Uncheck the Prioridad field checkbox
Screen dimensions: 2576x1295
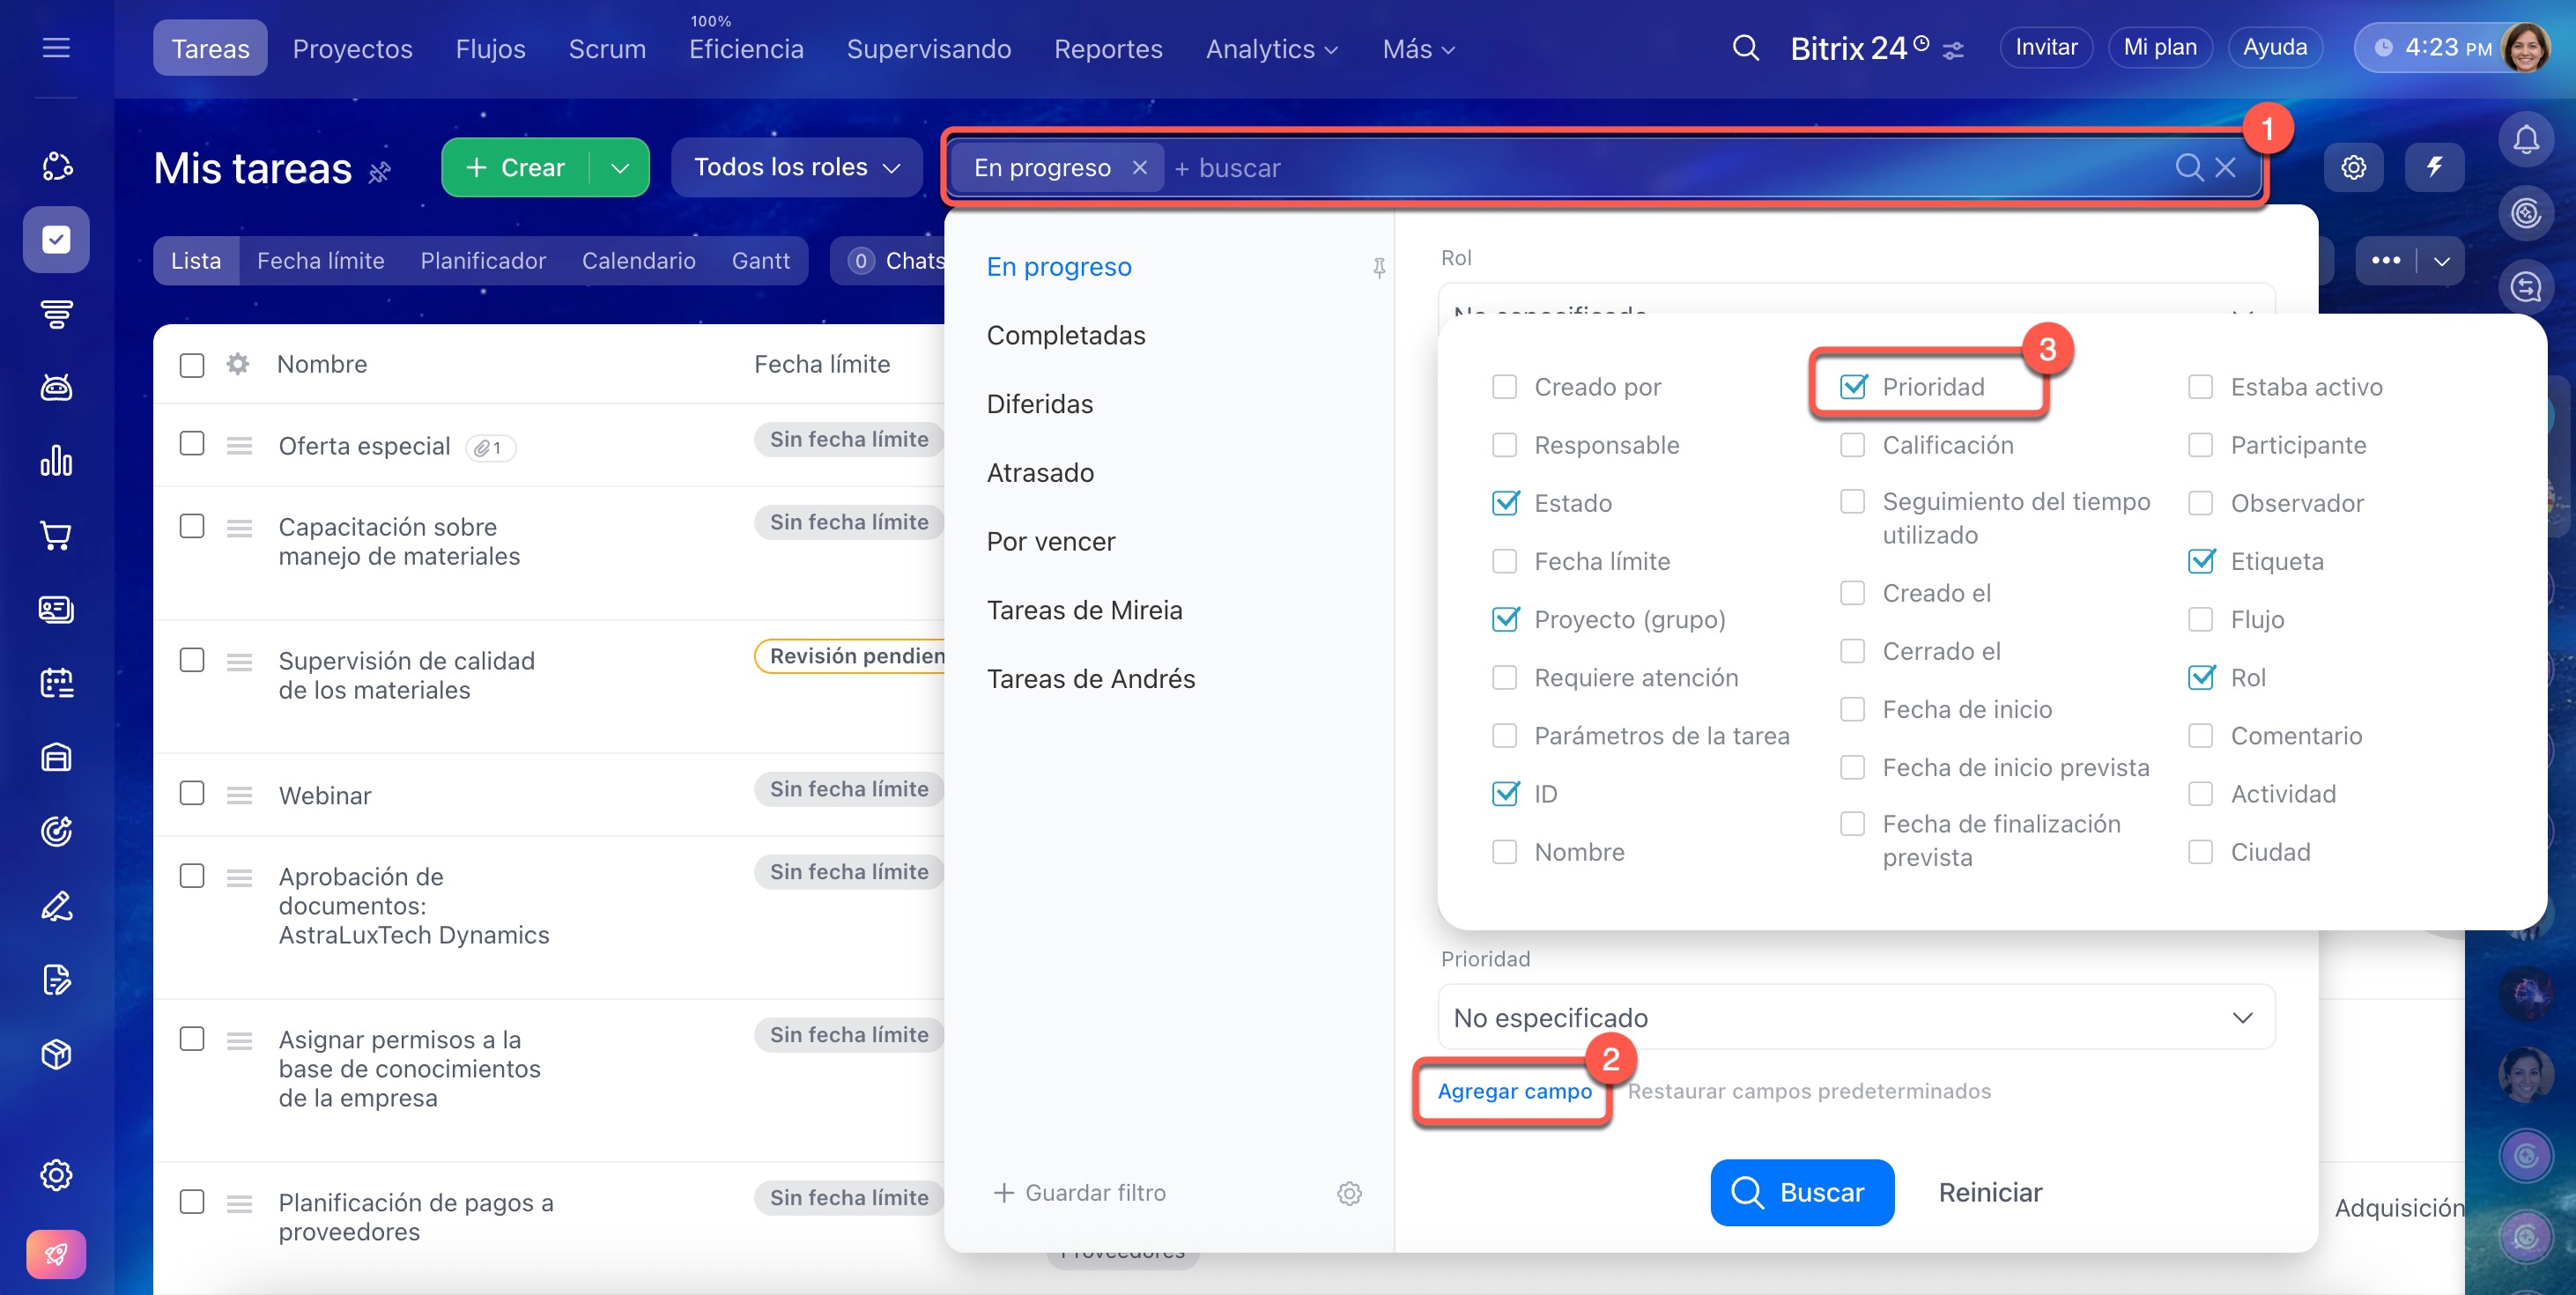point(1852,387)
